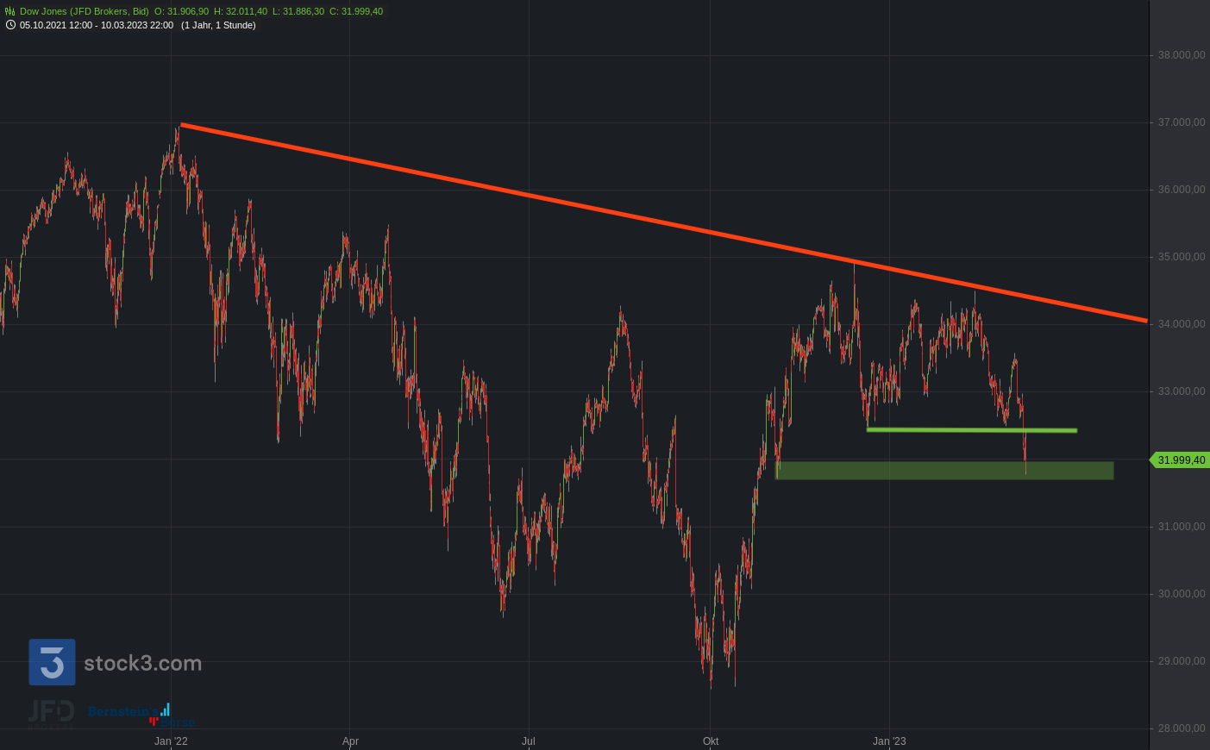The image size is (1210, 750).
Task: Click the Dow Jones (JFD Brokers, Bid) title
Action: [84, 11]
